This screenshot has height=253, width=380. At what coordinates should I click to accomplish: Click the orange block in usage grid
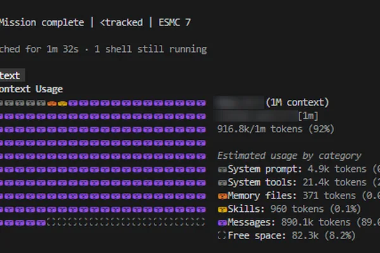(52, 104)
